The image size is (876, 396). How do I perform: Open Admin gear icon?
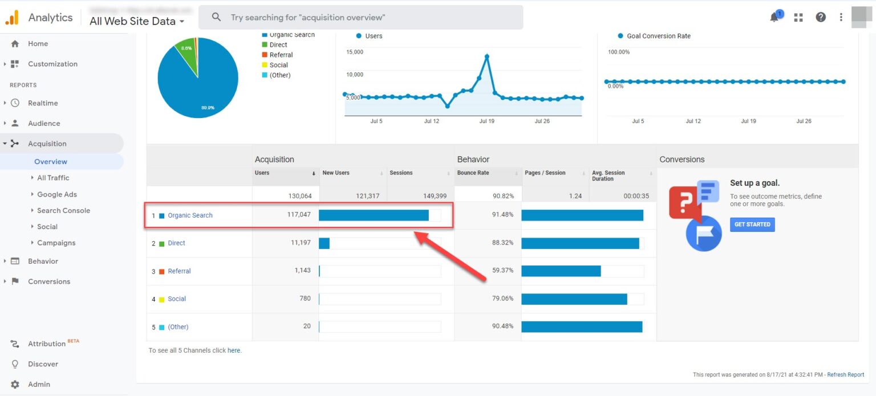pos(15,385)
